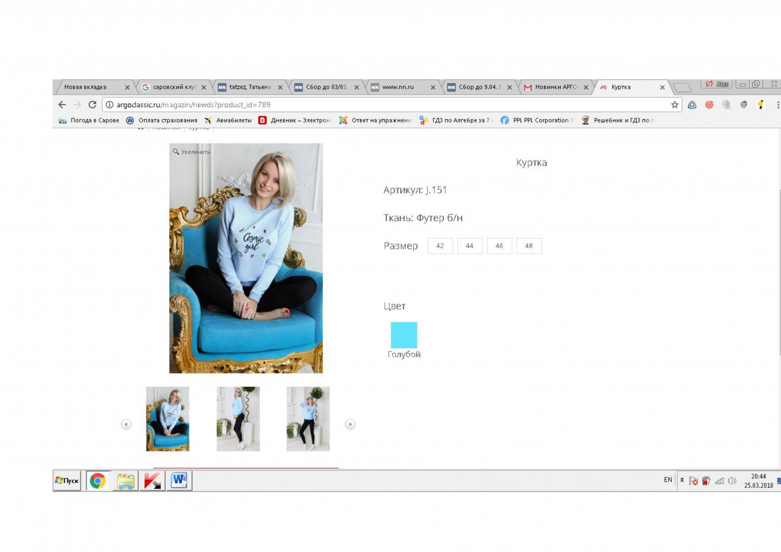
Task: Click the 'Ткань: Футер б/н' text
Action: [423, 218]
